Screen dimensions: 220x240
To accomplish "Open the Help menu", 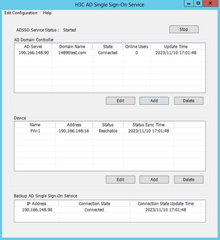I will click(x=47, y=13).
